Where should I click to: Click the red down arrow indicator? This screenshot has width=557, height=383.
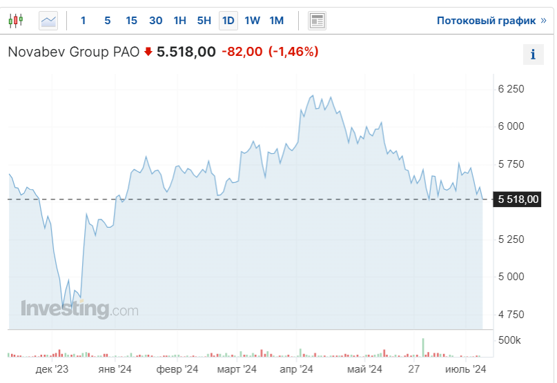coord(148,52)
